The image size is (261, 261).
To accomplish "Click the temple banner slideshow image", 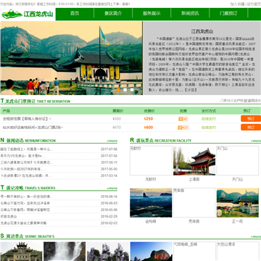I will (x=71, y=58).
